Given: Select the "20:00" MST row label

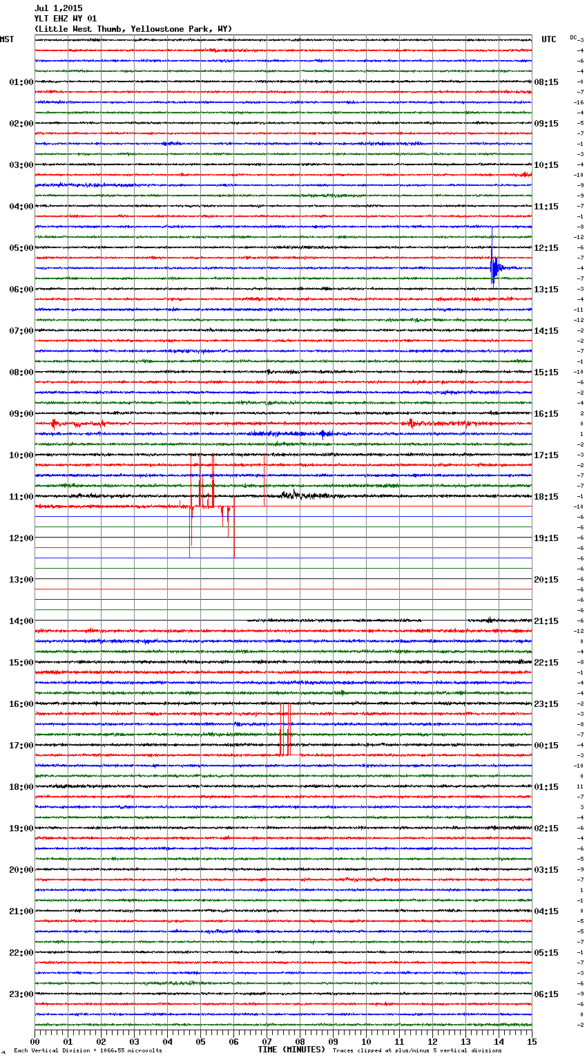Looking at the screenshot, I should [x=21, y=870].
